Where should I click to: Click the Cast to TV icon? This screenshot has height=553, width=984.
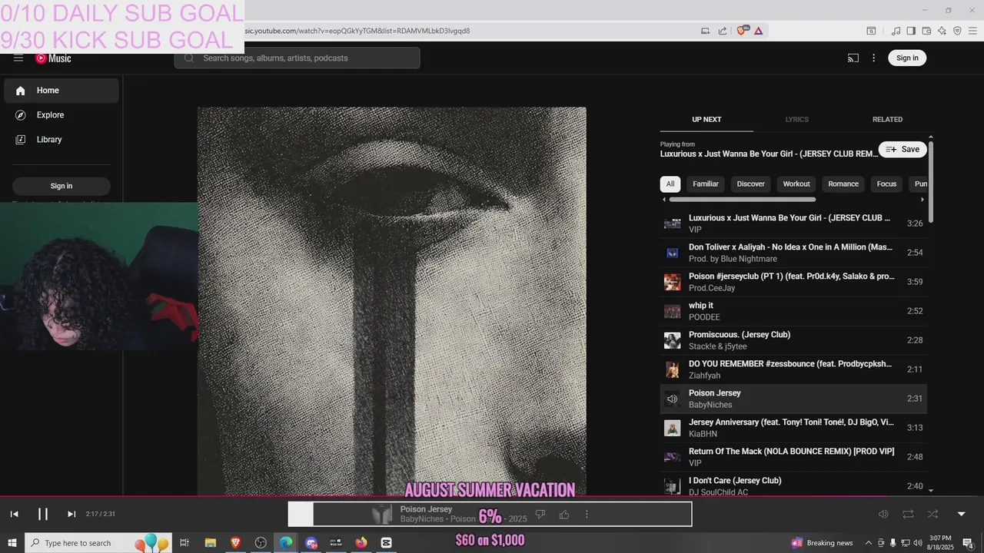(853, 58)
